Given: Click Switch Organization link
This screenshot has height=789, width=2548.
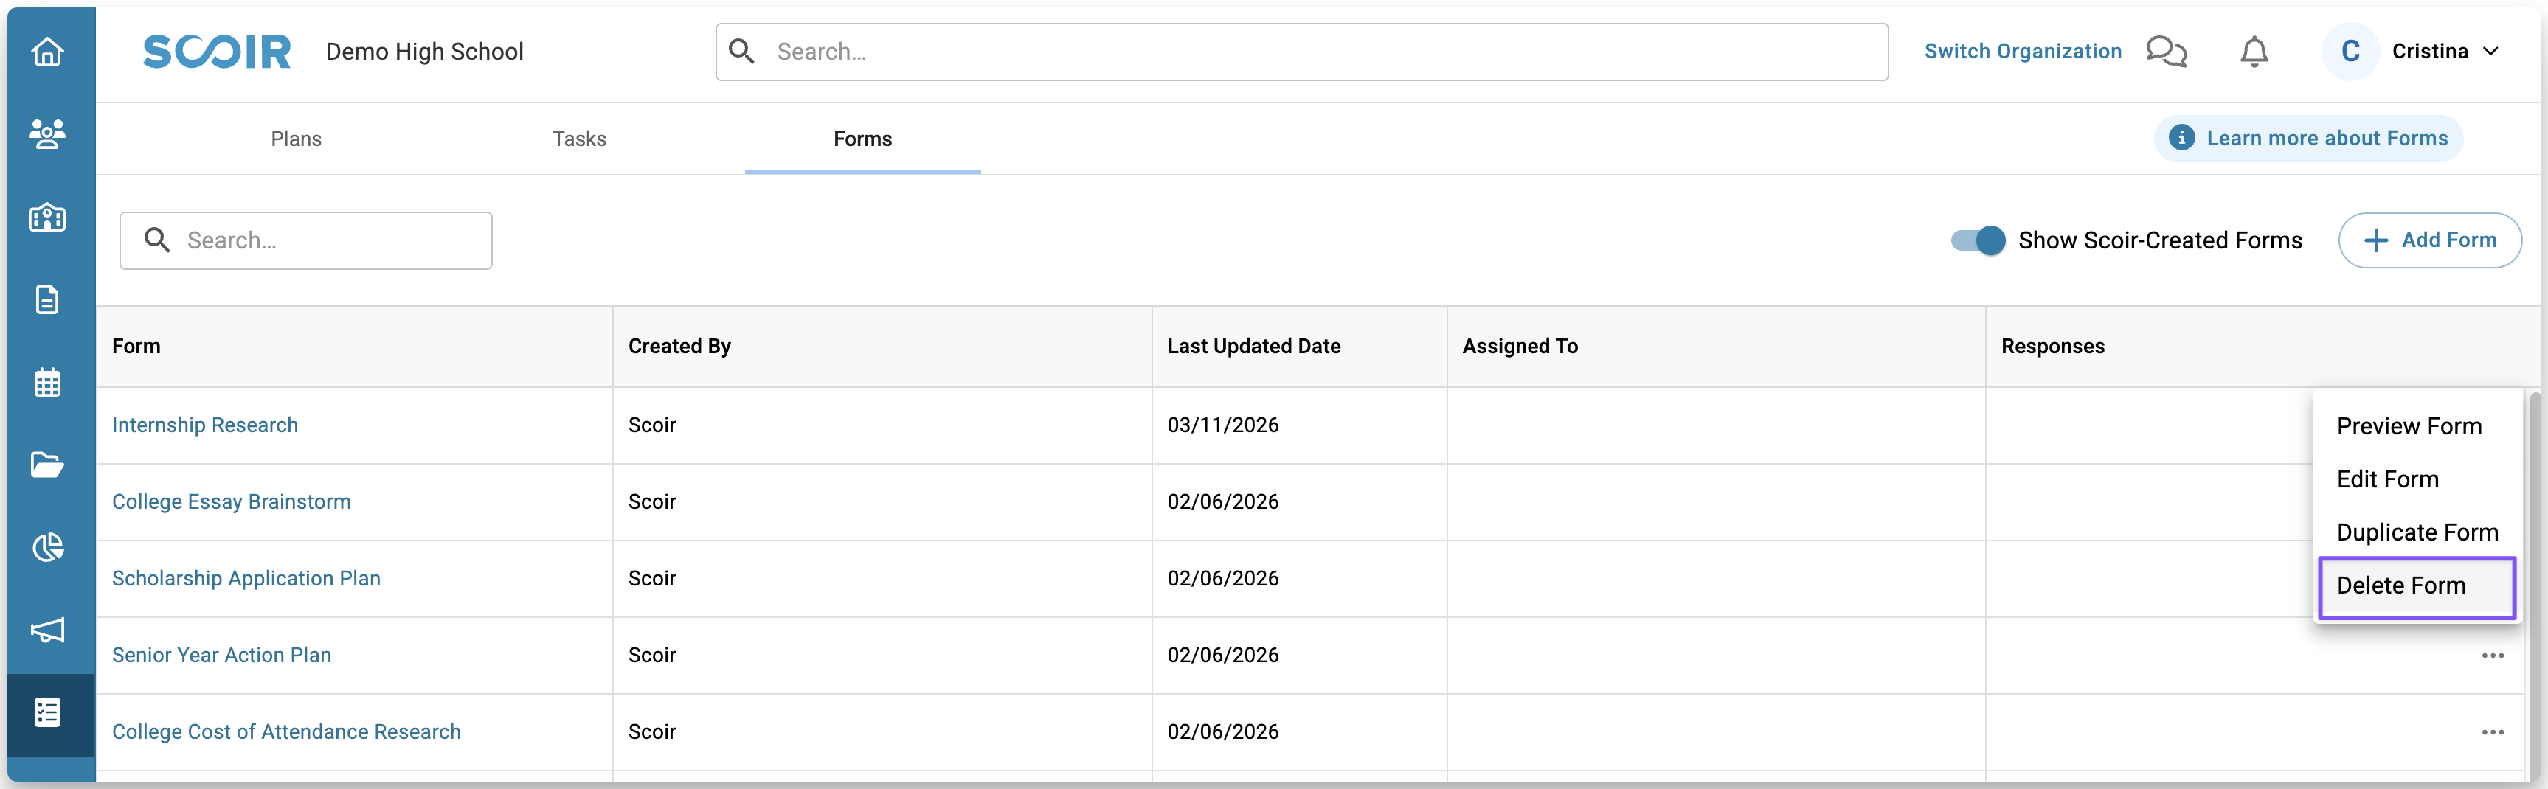Looking at the screenshot, I should (2022, 52).
